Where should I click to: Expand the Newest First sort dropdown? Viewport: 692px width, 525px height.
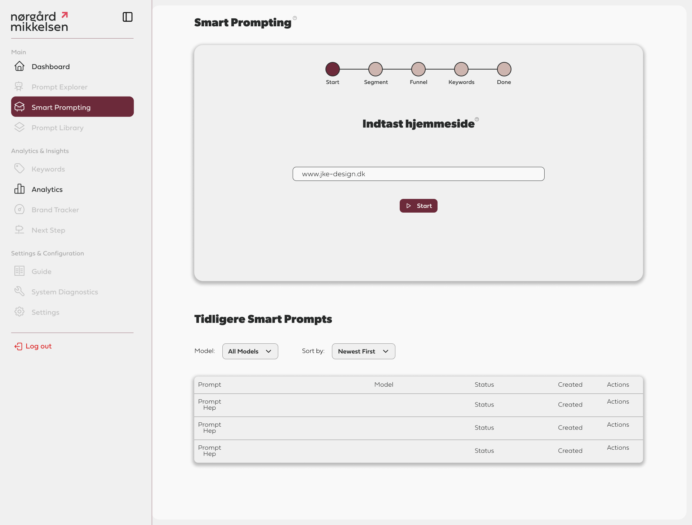363,351
